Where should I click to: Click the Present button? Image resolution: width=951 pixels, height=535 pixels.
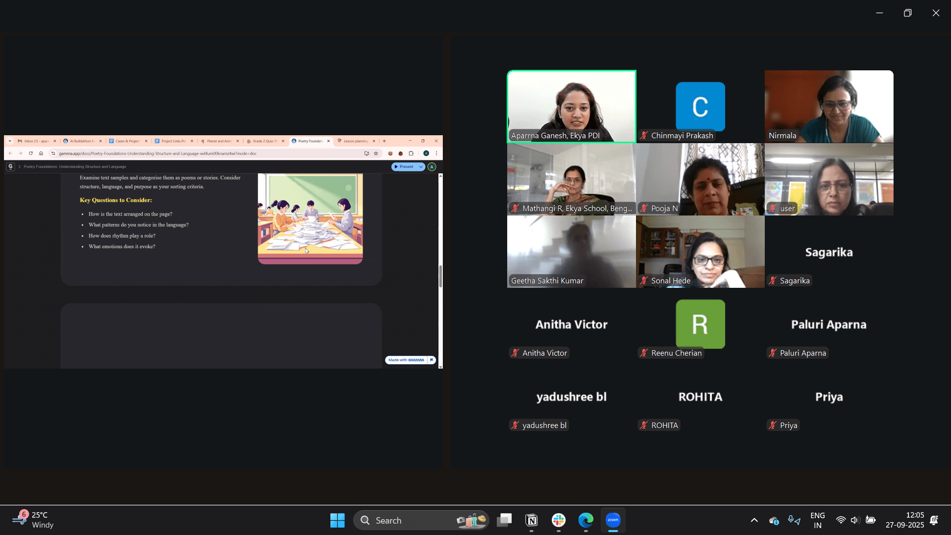click(x=404, y=167)
